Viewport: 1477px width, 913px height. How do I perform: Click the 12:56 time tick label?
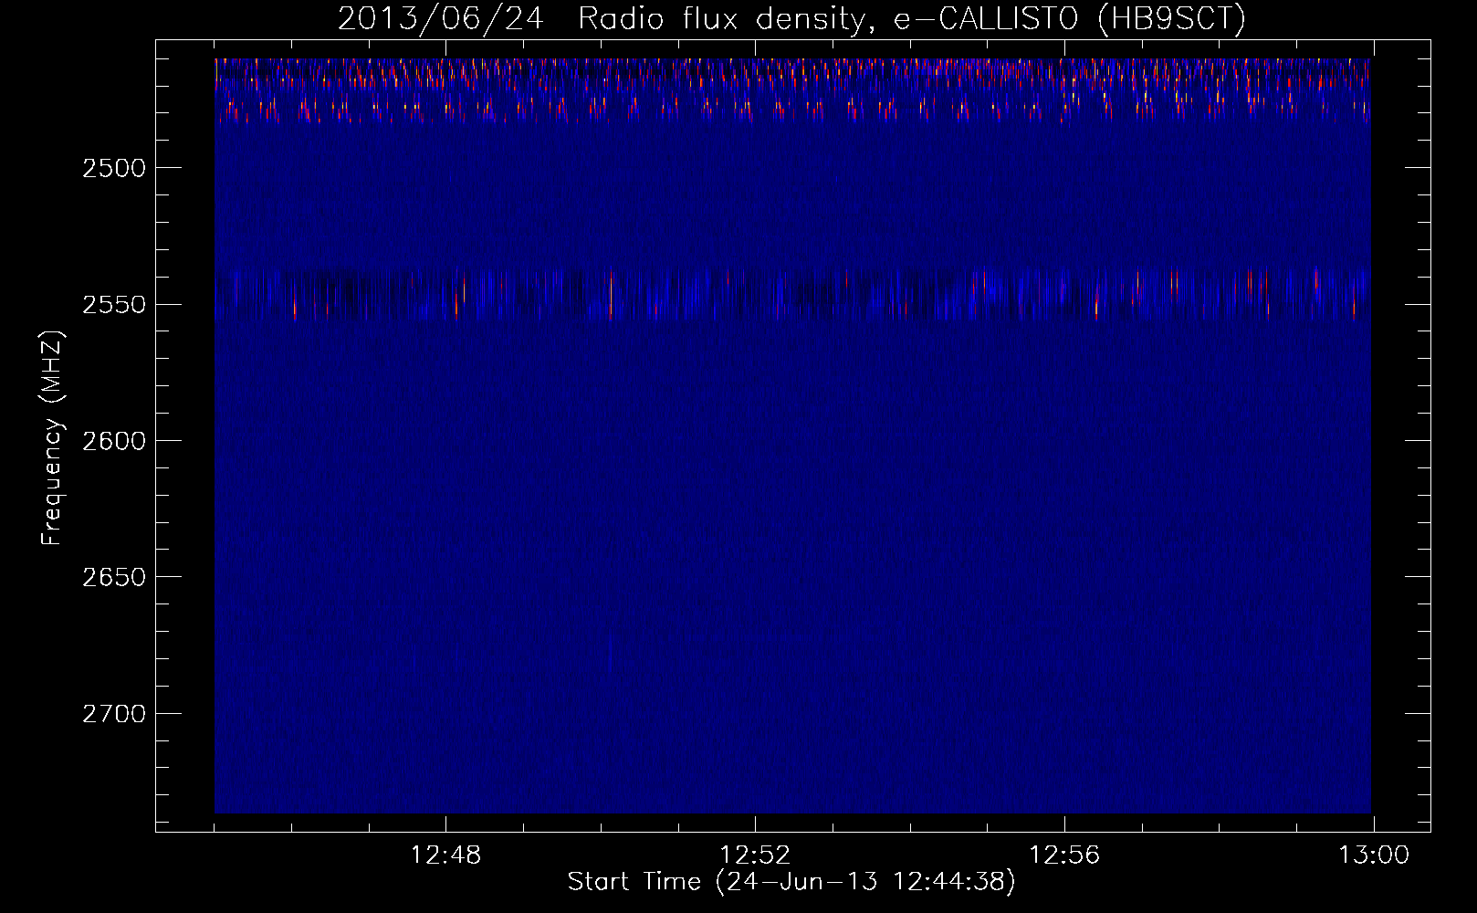click(x=1064, y=855)
